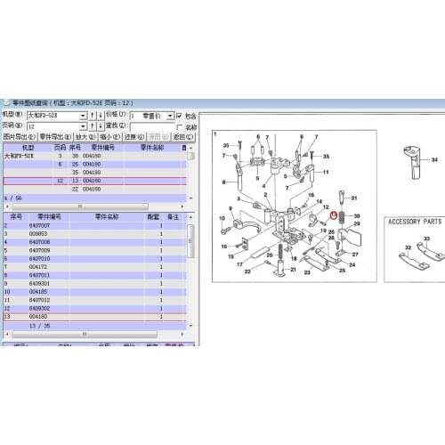Screen dimensions: 445x445
Task: Sort the upper table by 机型 column header
Action: pyautogui.click(x=28, y=148)
